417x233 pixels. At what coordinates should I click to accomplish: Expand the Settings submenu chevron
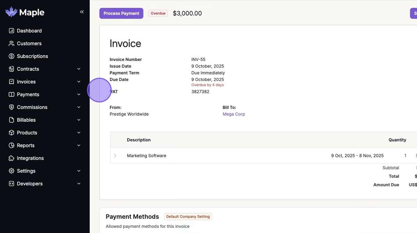(79, 171)
